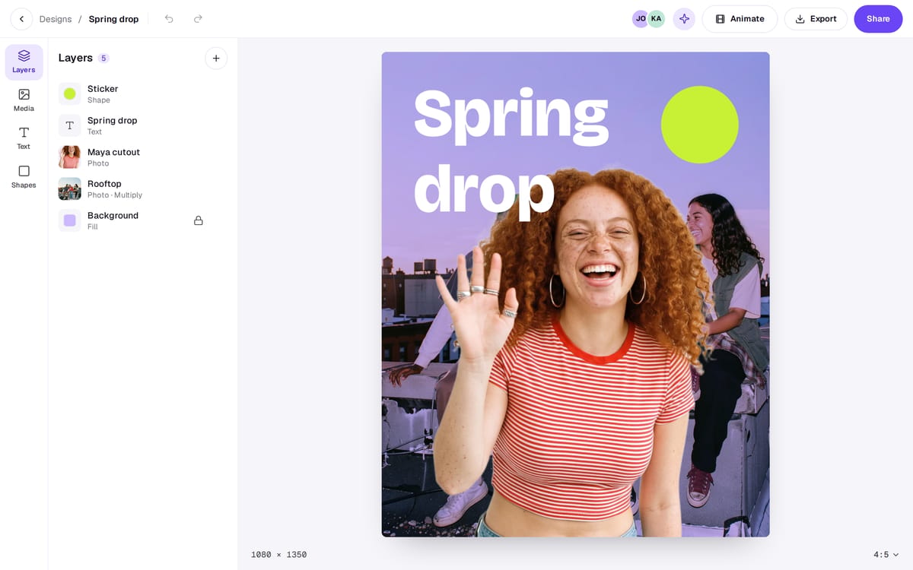Image resolution: width=913 pixels, height=570 pixels.
Task: Toggle the Background layer lock
Action: pos(199,220)
